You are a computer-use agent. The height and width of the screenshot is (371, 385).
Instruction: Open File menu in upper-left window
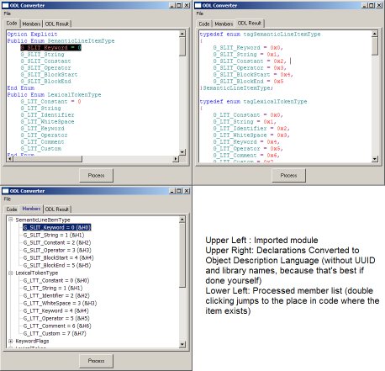point(8,13)
